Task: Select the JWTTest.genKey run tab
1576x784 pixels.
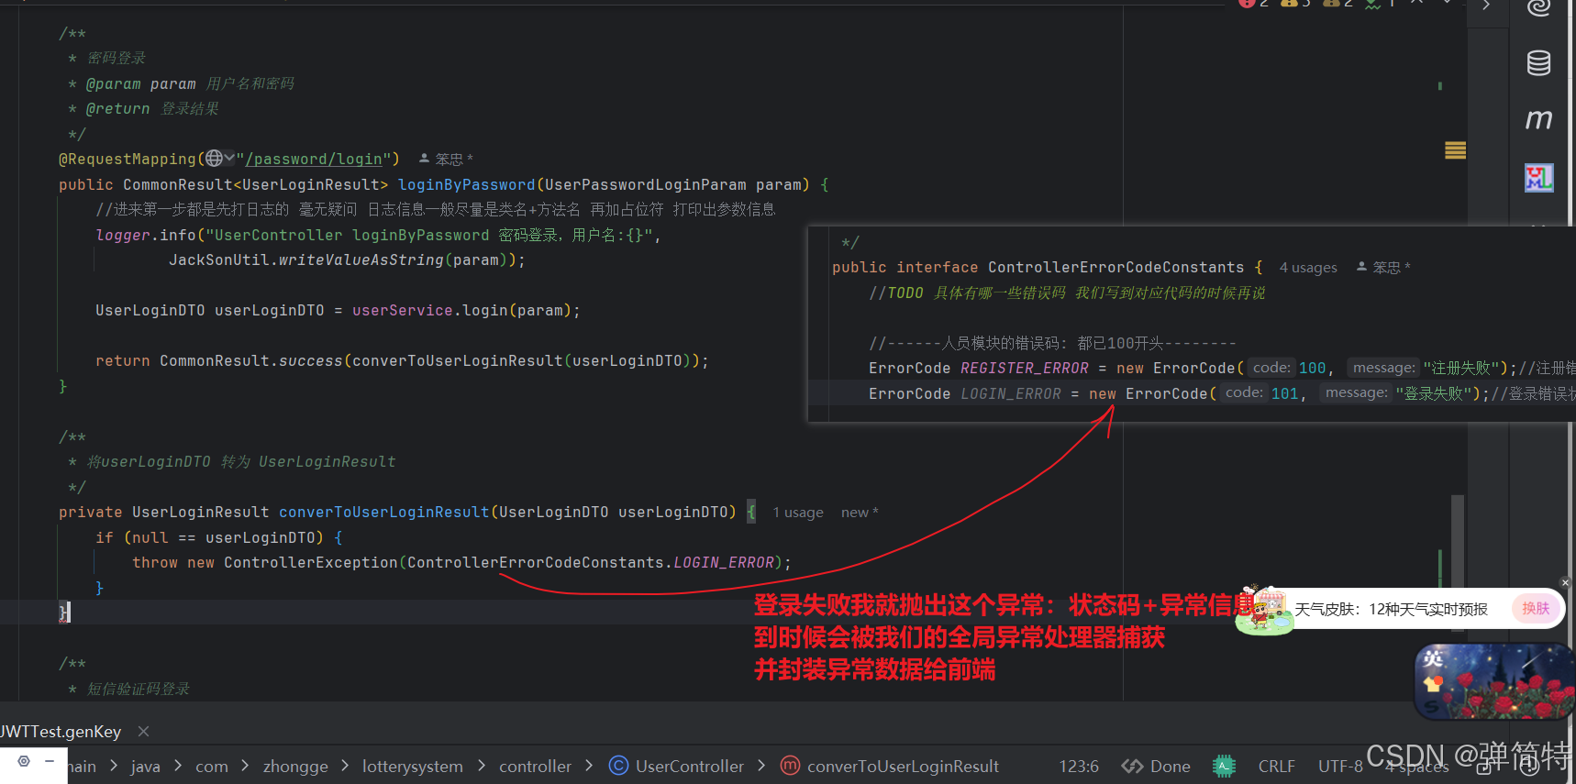Action: click(x=61, y=732)
